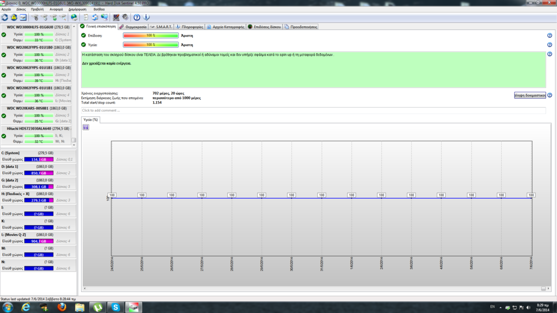Click scroll-down arrow of the disk list
The image size is (557, 313).
pos(74,145)
